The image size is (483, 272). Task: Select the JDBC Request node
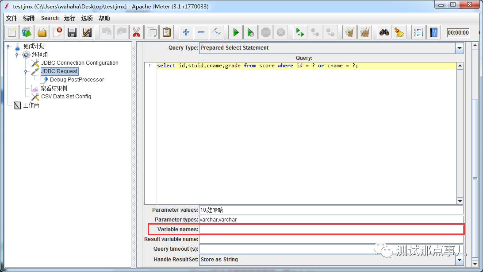pyautogui.click(x=59, y=71)
